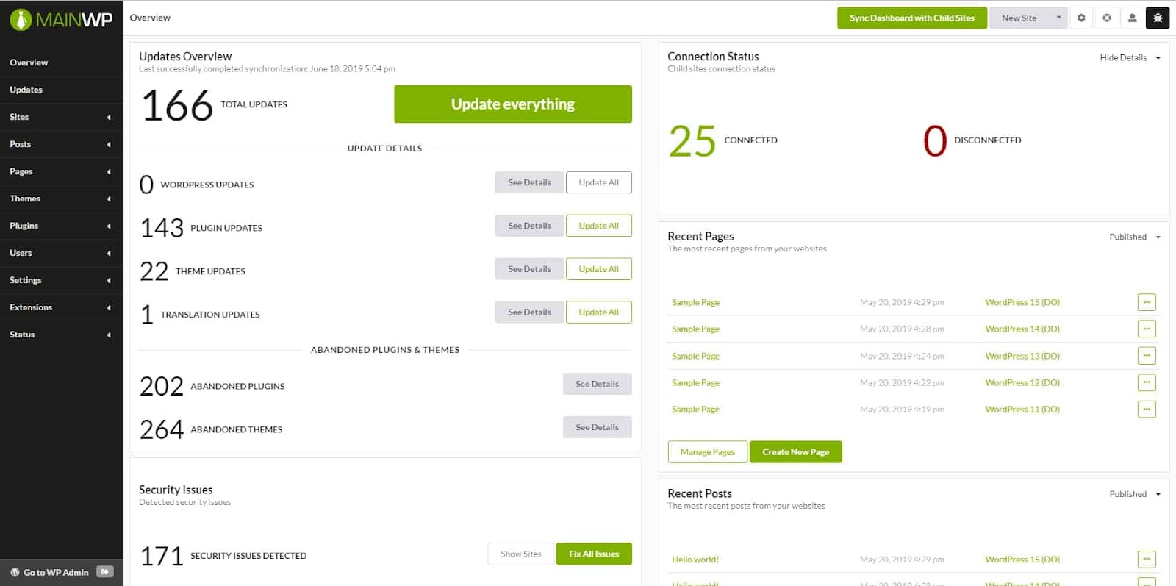1176x586 pixels.
Task: Click the exit arrow icon after Go to WP Admin
Action: pyautogui.click(x=105, y=571)
